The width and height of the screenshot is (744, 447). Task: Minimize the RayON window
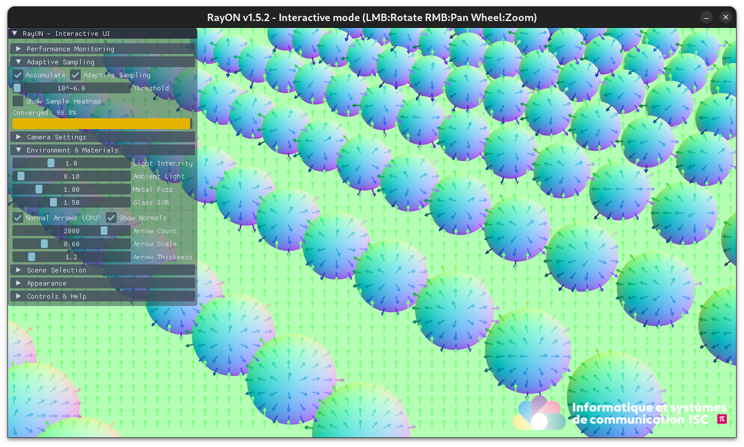pyautogui.click(x=706, y=18)
